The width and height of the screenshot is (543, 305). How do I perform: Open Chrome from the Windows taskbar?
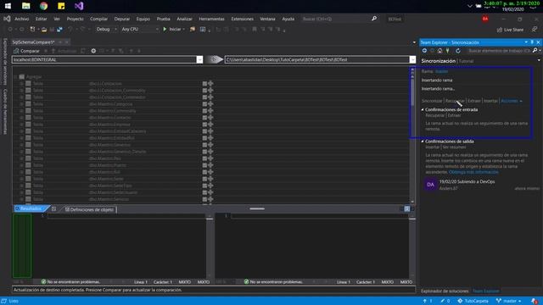pyautogui.click(x=43, y=6)
